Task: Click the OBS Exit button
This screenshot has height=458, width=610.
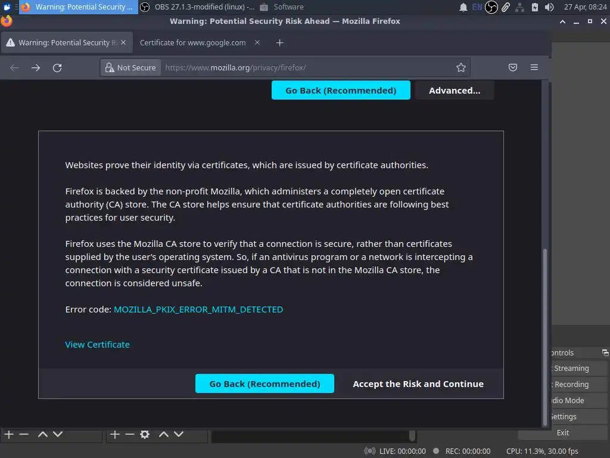Action: pos(562,433)
